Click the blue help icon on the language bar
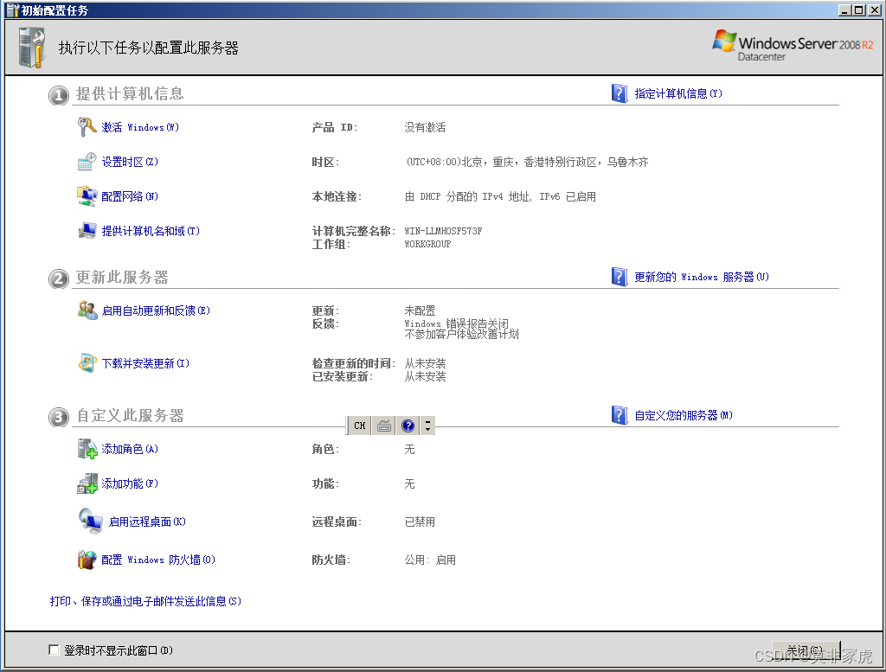This screenshot has height=672, width=886. (408, 426)
